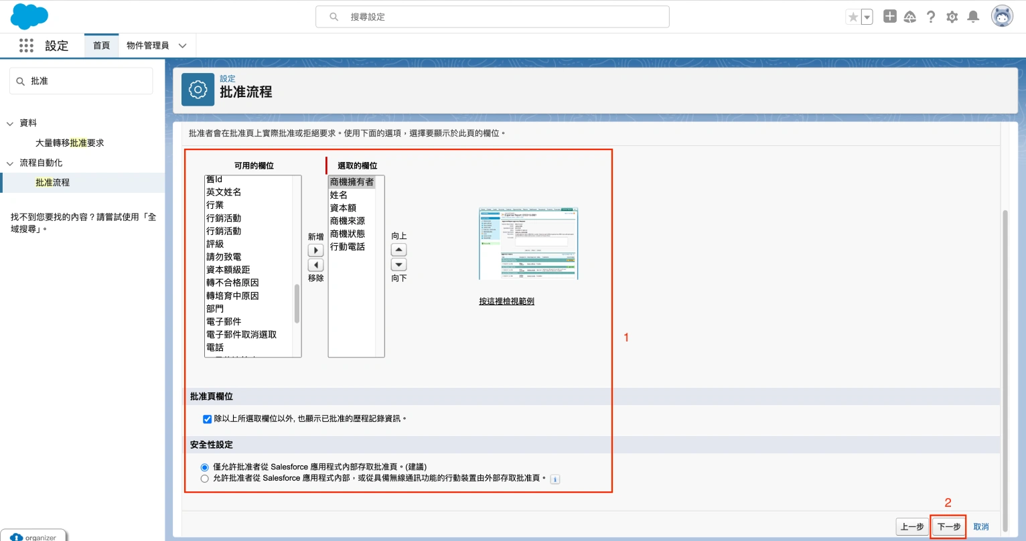Click the remove field left arrow
The height and width of the screenshot is (541, 1026).
(315, 265)
